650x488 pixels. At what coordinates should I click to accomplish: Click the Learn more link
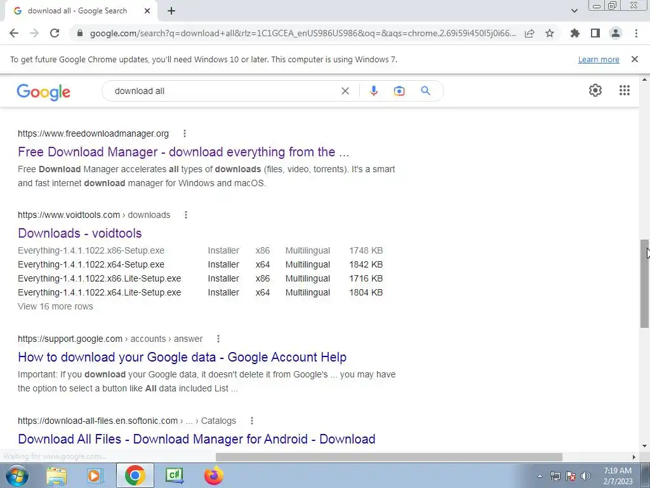point(599,59)
